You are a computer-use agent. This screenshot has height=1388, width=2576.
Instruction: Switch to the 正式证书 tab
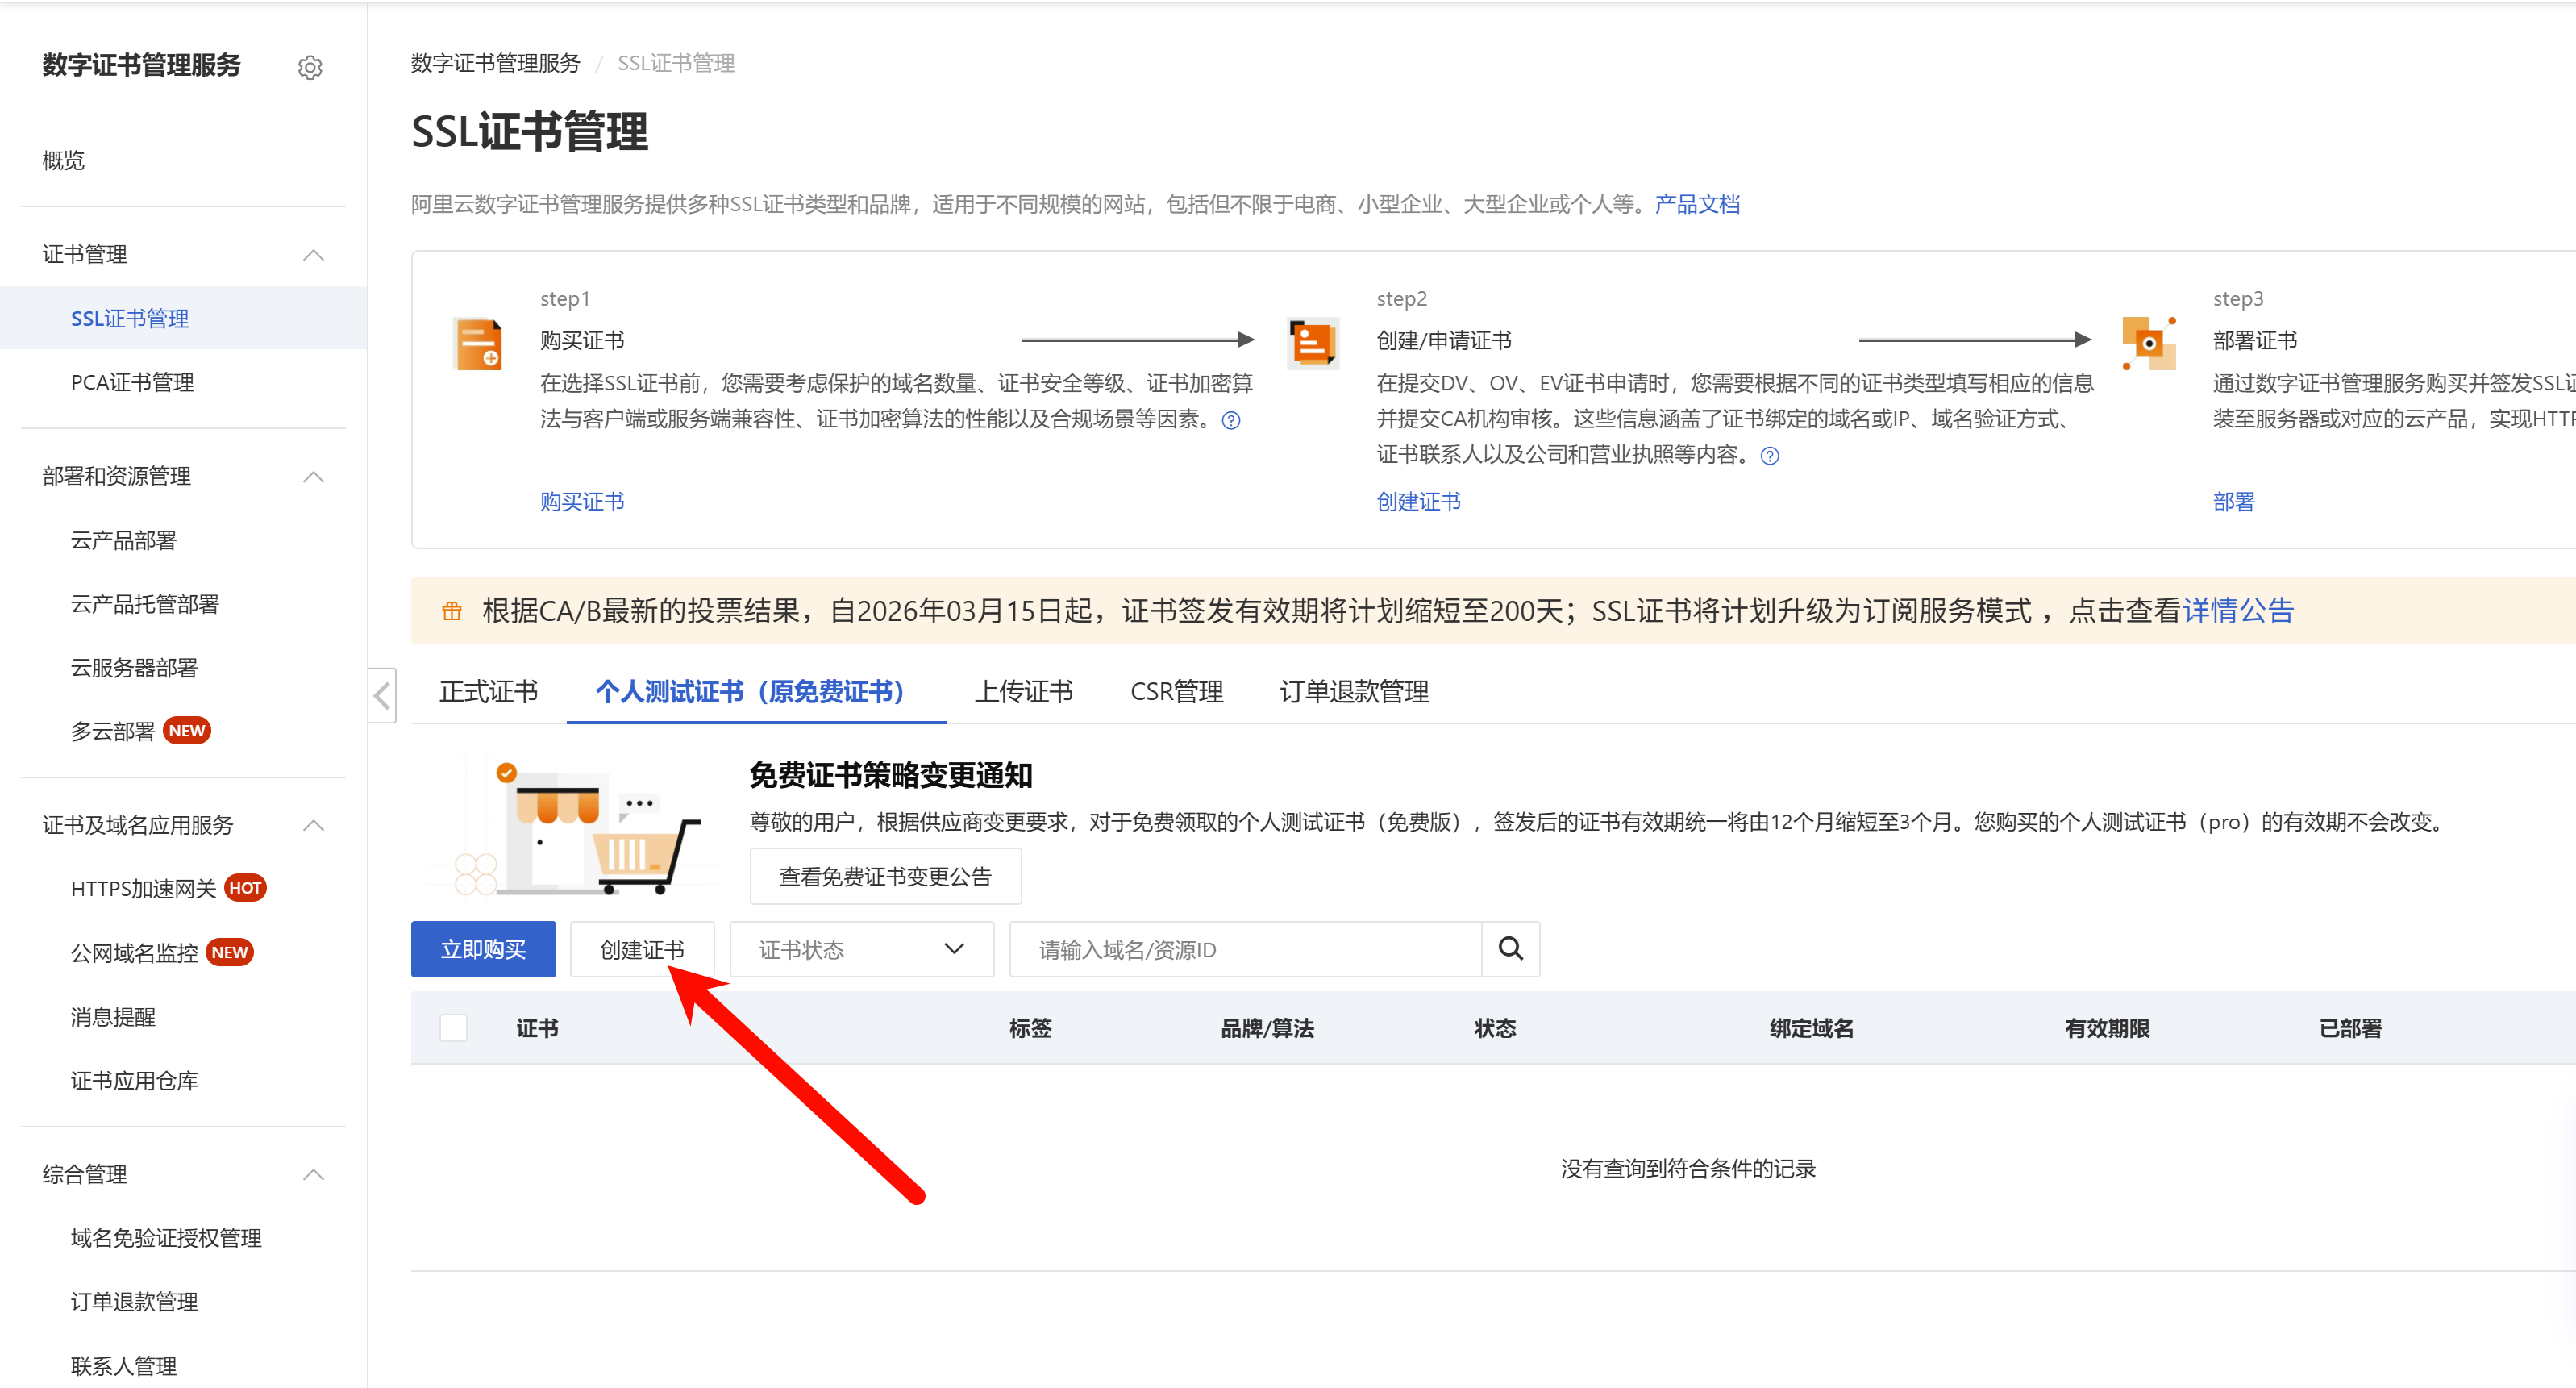[488, 691]
